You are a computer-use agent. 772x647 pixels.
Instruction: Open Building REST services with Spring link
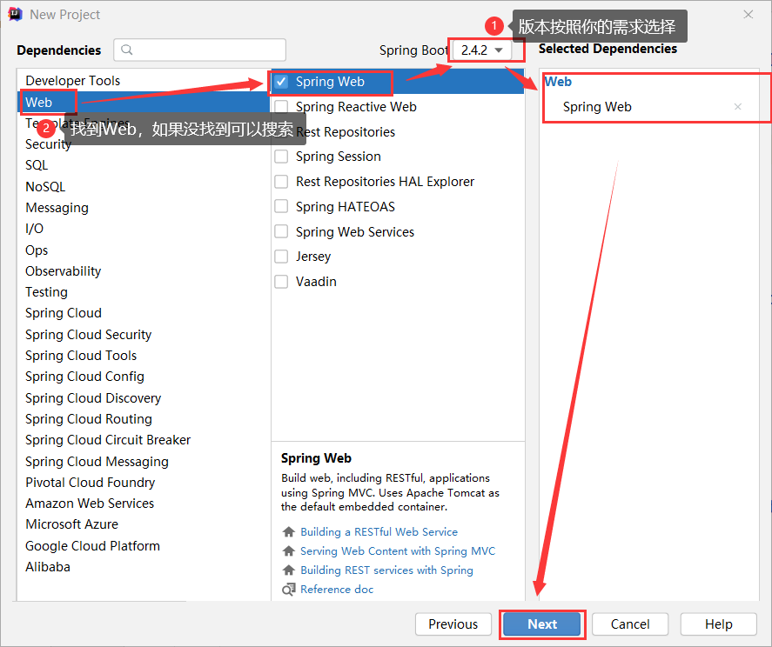tap(386, 570)
